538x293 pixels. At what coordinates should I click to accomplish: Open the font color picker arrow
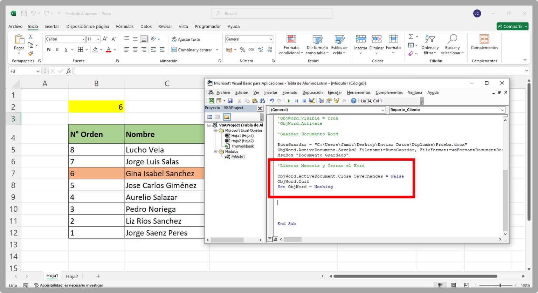point(114,50)
